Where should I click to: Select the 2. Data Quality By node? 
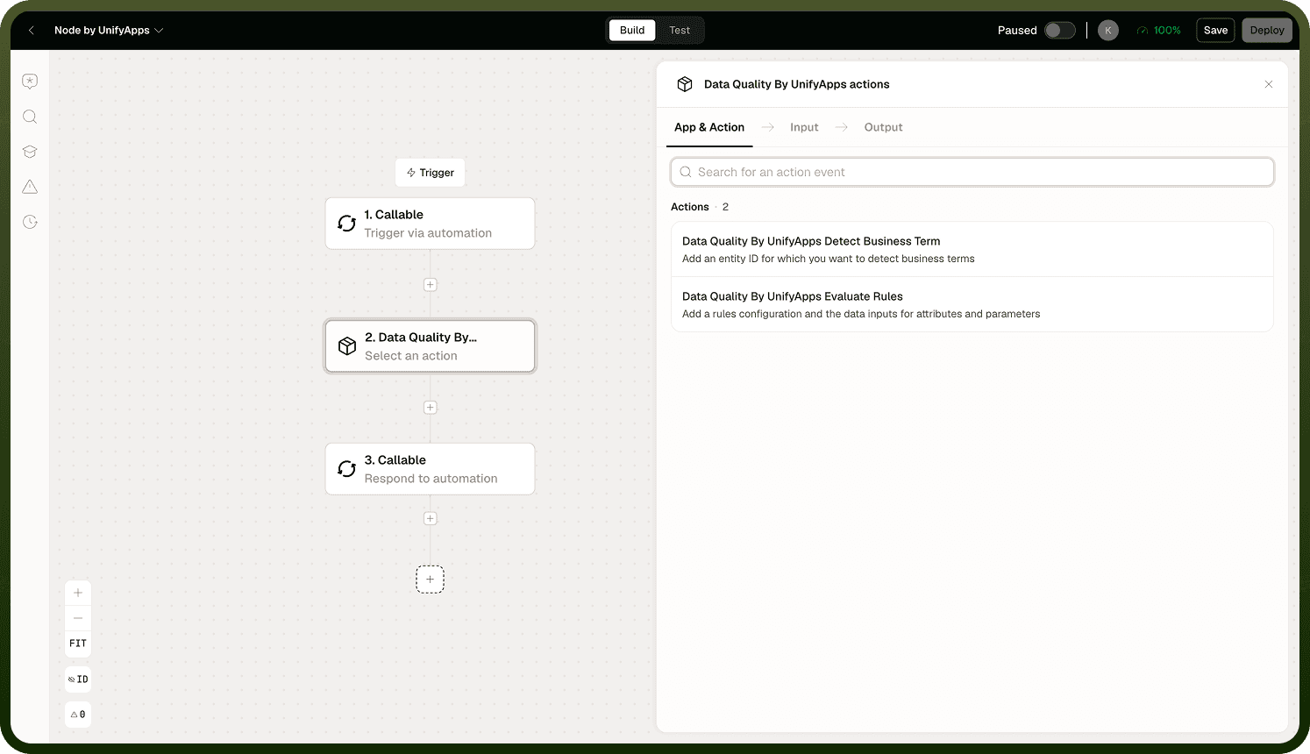[x=430, y=346]
